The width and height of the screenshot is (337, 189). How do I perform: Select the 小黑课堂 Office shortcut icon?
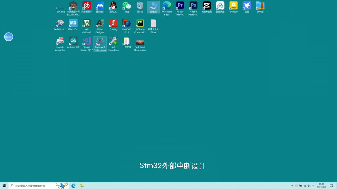click(73, 8)
